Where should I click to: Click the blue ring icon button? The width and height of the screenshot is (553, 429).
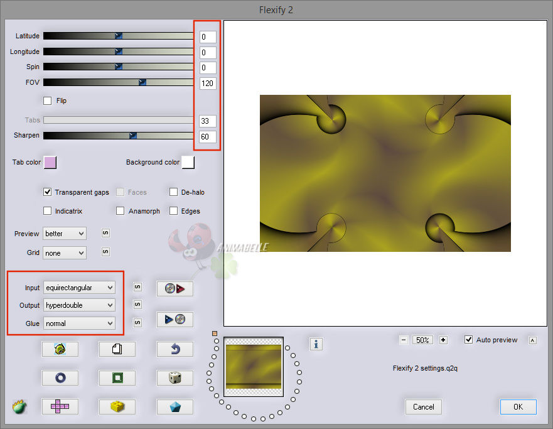(x=60, y=378)
